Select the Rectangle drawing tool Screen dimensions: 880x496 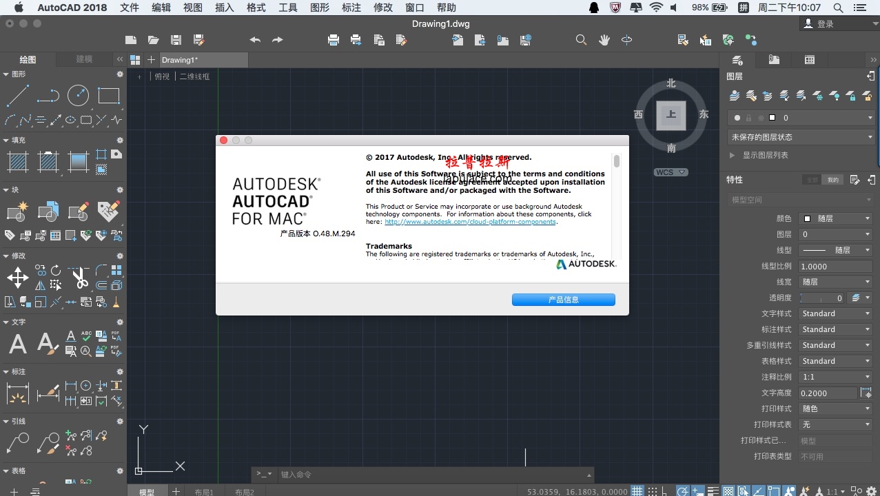click(x=109, y=96)
